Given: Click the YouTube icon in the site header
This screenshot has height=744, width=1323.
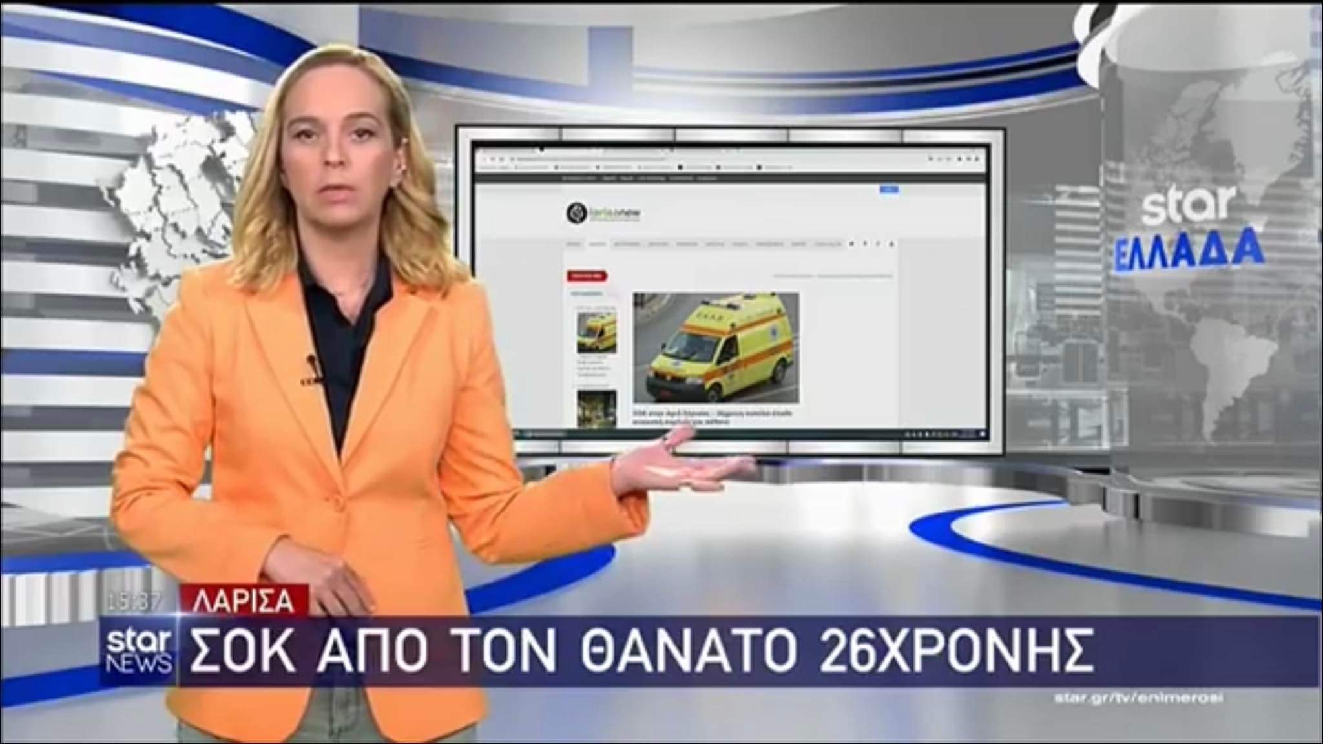Looking at the screenshot, I should (877, 243).
